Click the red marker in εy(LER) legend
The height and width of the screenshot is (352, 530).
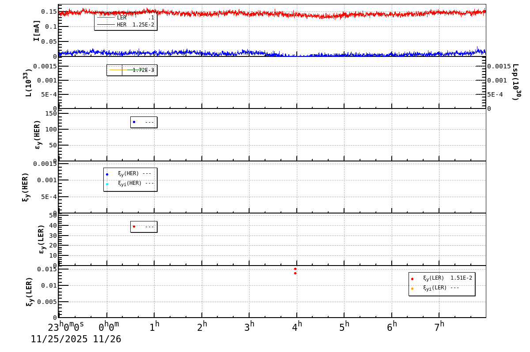(x=134, y=227)
